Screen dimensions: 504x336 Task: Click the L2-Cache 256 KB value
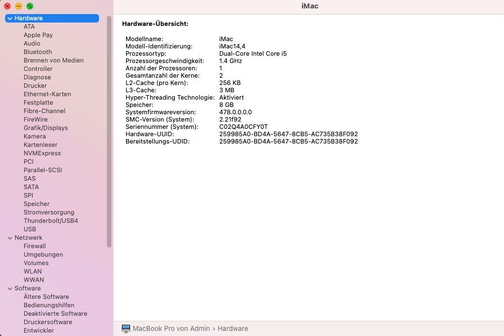pyautogui.click(x=230, y=83)
